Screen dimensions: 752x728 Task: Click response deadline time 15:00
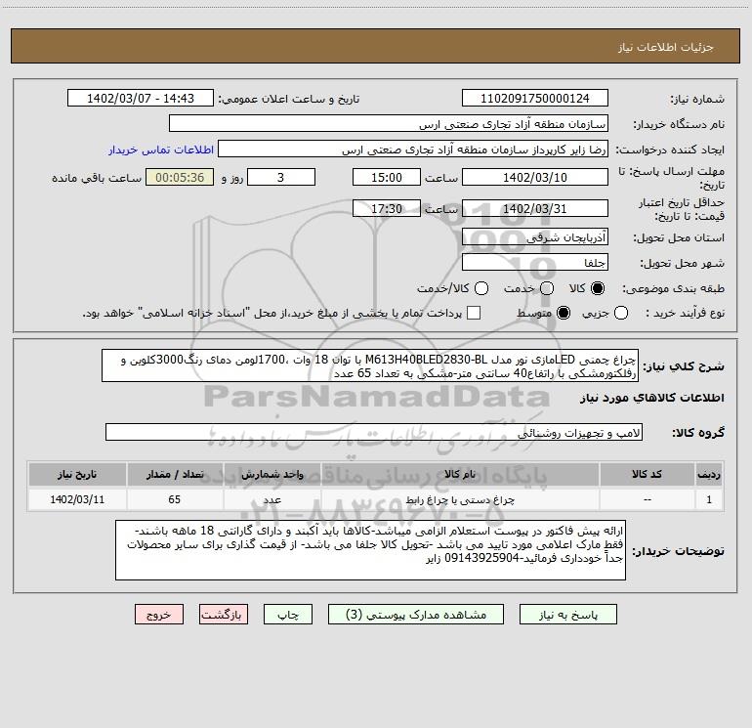(387, 178)
